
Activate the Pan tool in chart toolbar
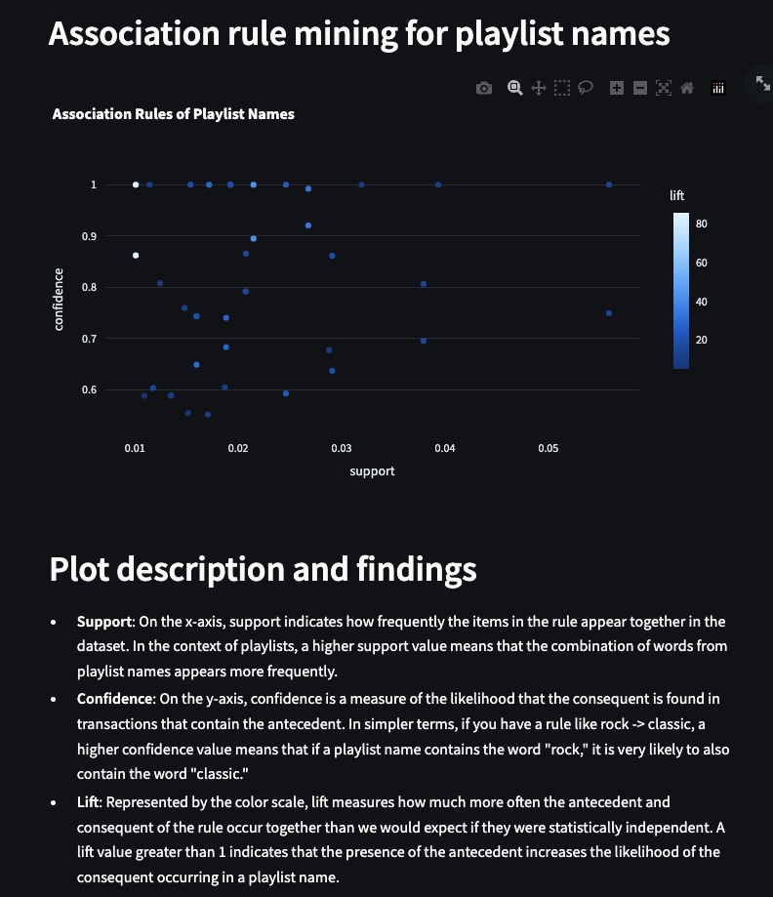(537, 89)
